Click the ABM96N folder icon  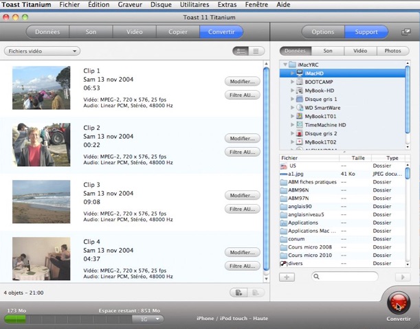[284, 190]
